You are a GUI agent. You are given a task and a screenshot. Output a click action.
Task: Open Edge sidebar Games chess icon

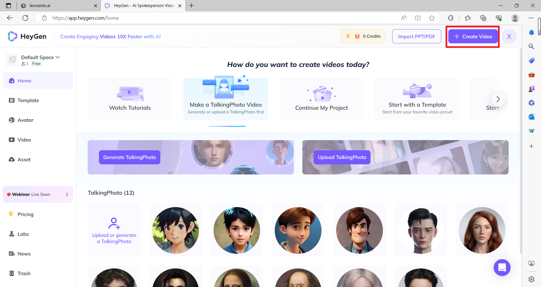[x=531, y=89]
